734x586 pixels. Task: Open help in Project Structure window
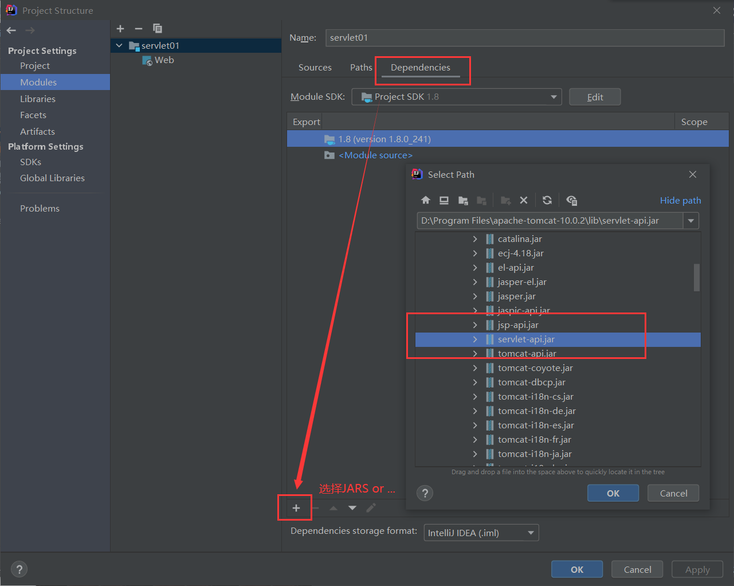19,569
